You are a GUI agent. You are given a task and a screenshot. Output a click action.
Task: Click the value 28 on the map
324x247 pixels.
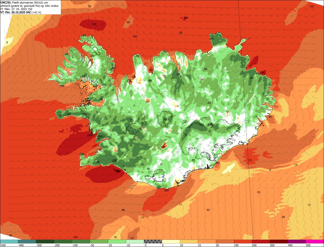click(283, 217)
